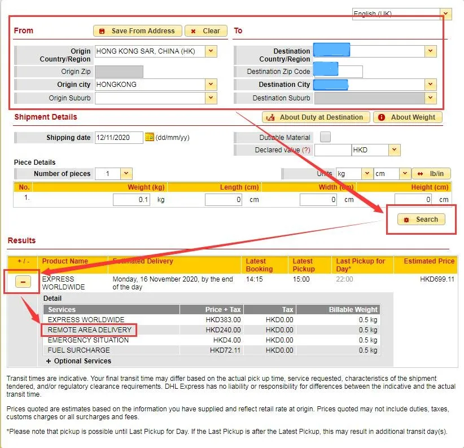464x448 pixels.
Task: Click the HKD699.11 estimated price
Action: click(x=437, y=279)
